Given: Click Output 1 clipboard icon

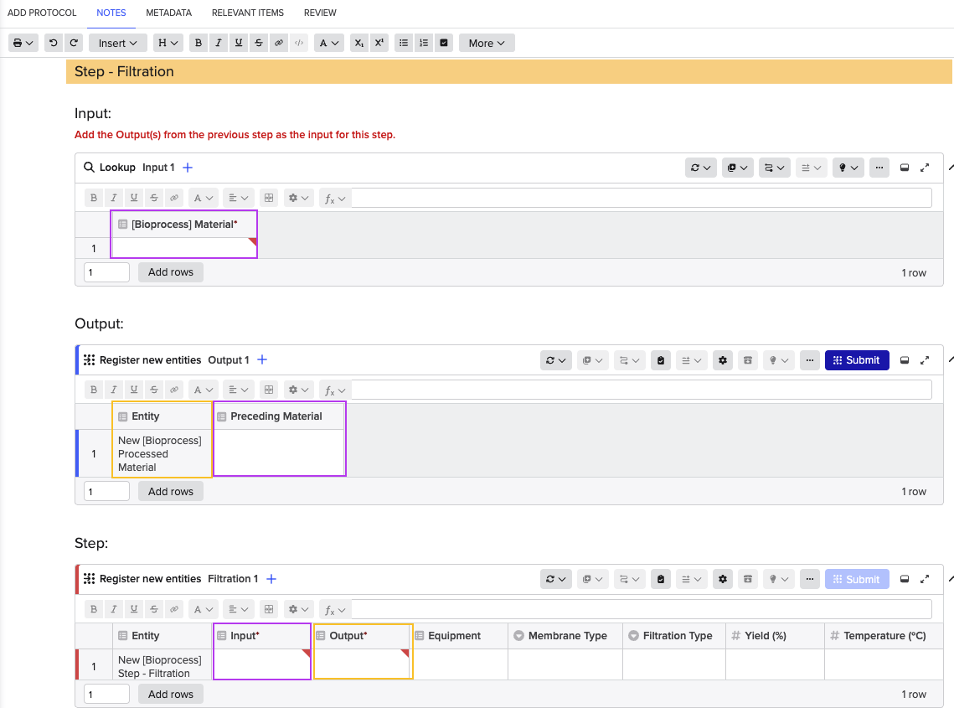Looking at the screenshot, I should point(661,359).
